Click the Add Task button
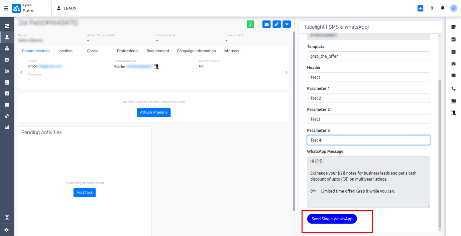The height and width of the screenshot is (236, 461). coord(85,193)
